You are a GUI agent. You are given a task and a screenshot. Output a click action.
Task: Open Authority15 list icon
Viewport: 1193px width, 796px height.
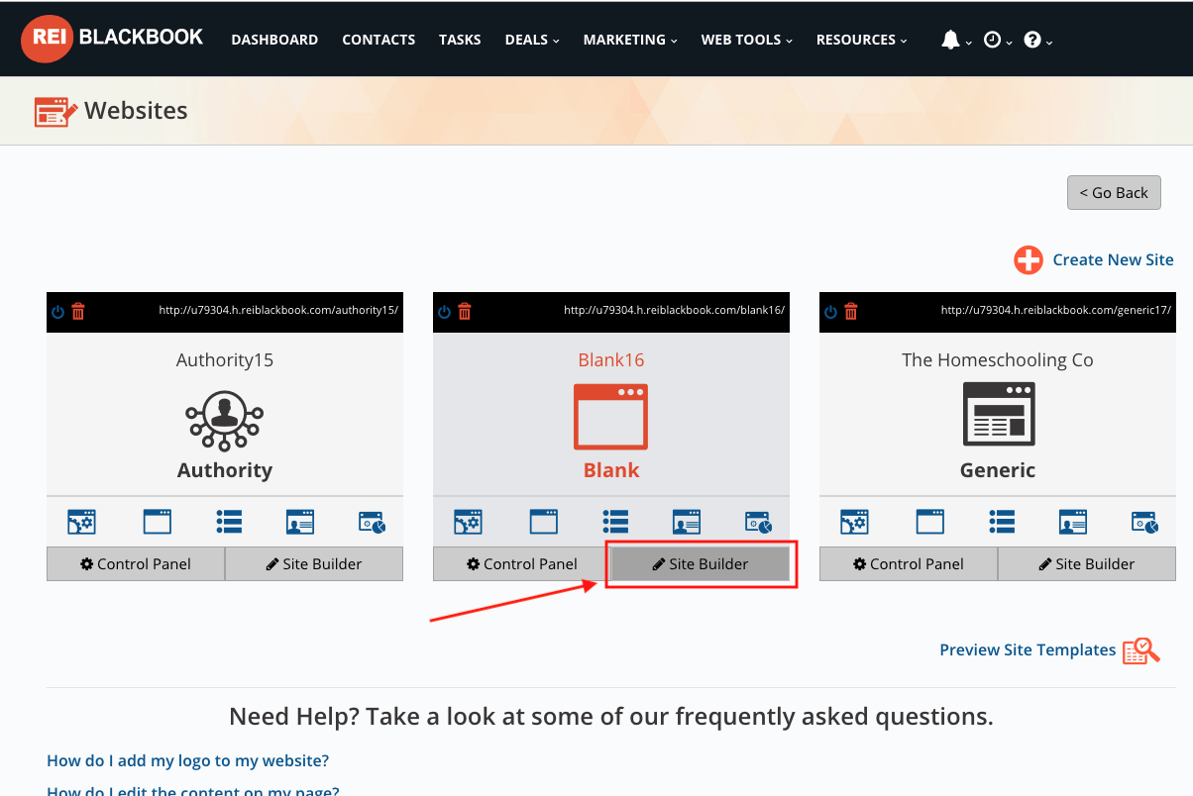point(229,522)
